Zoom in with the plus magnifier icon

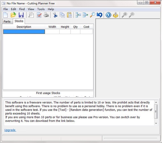(124, 15)
